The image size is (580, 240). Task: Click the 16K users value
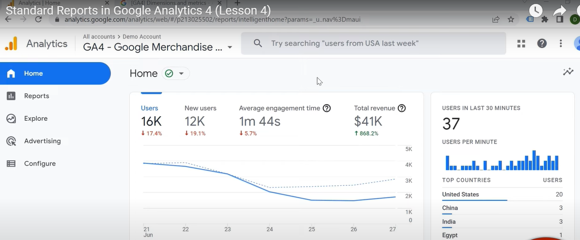click(151, 121)
